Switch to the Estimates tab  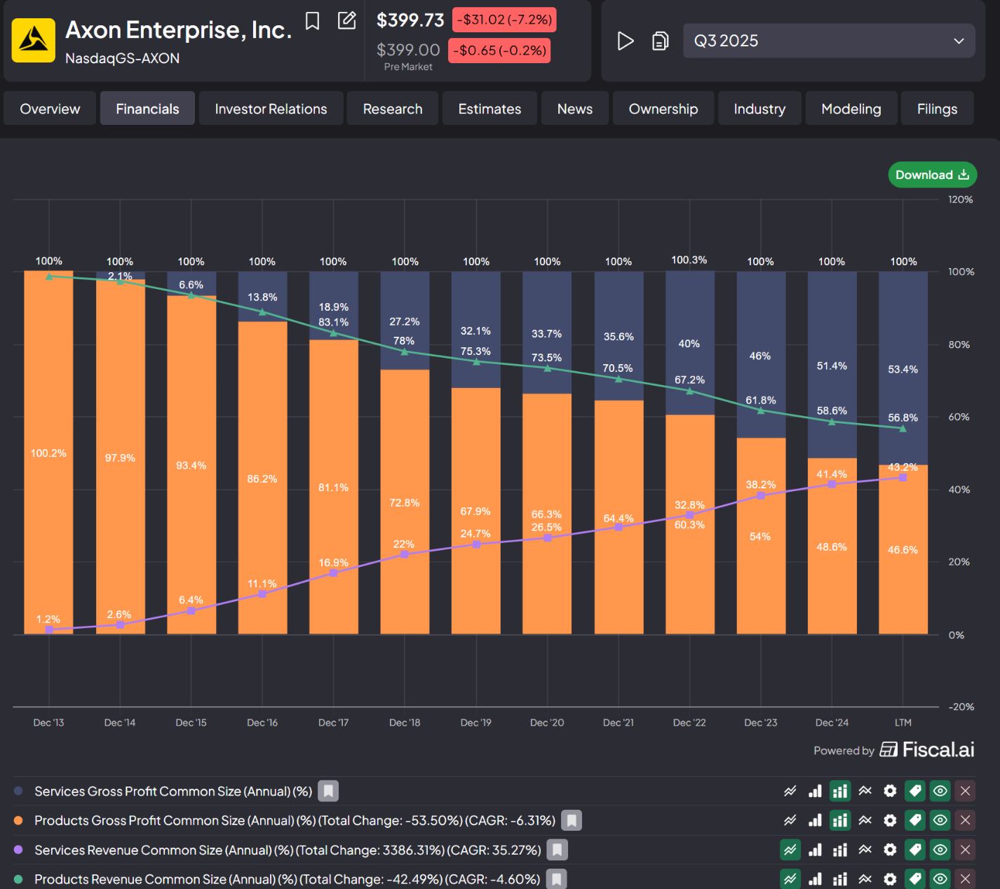(489, 109)
